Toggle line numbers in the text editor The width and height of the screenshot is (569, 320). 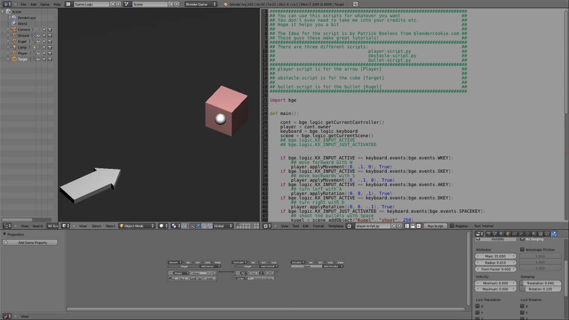[x=407, y=226]
